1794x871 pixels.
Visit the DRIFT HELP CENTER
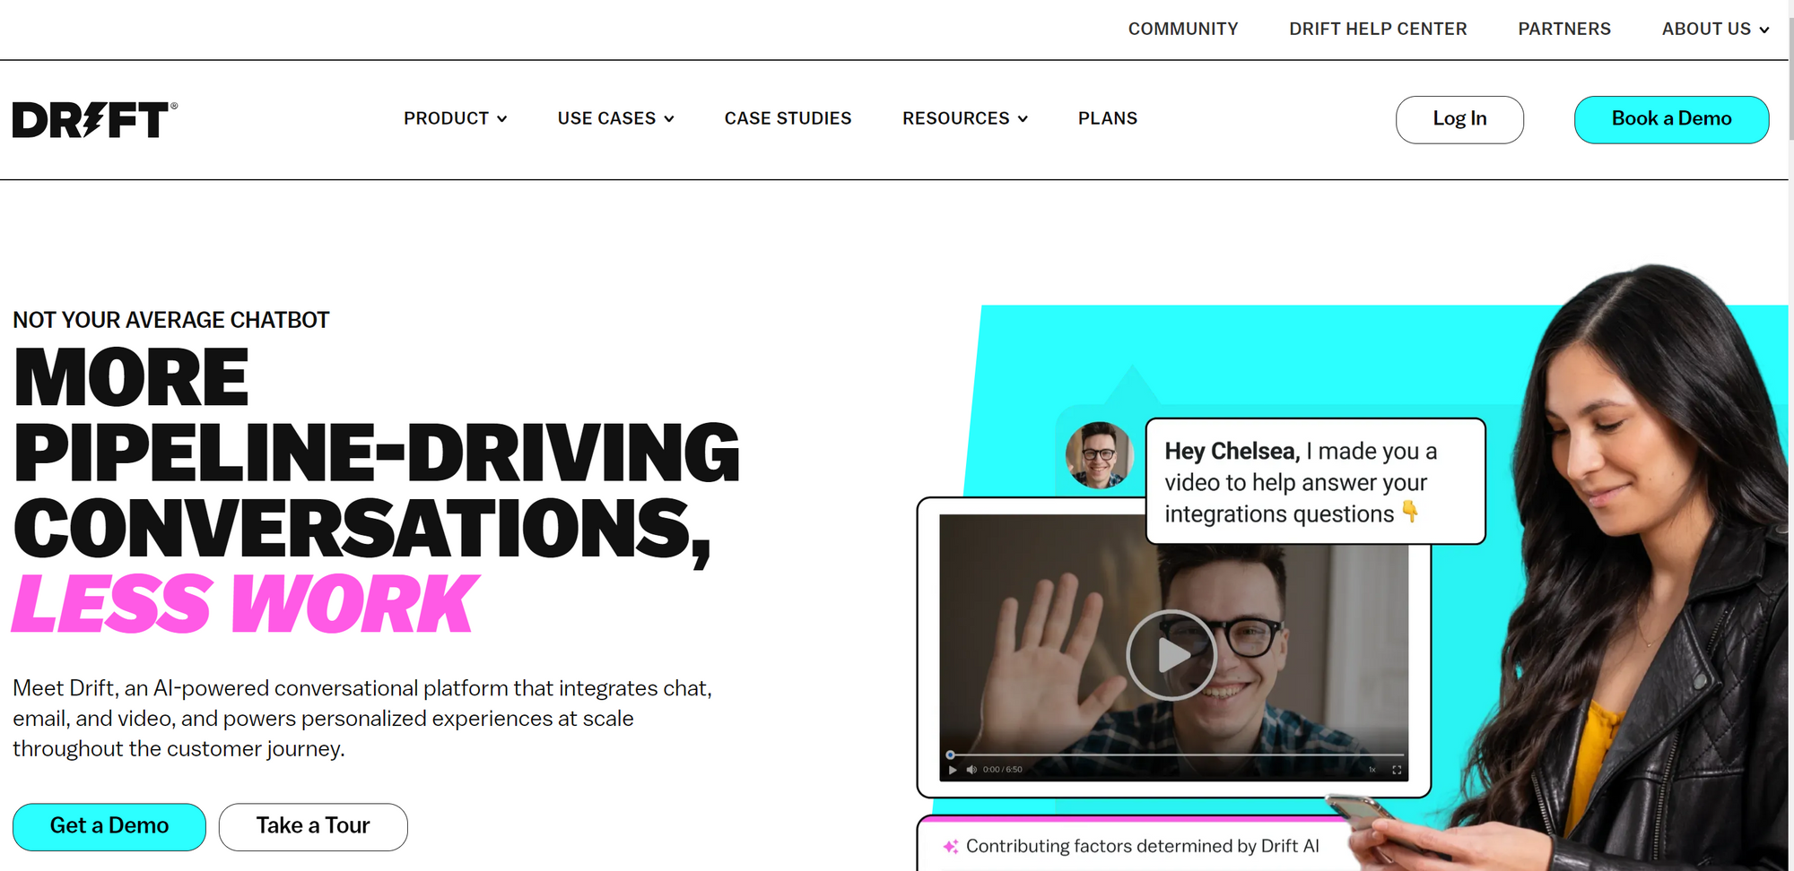pos(1378,29)
